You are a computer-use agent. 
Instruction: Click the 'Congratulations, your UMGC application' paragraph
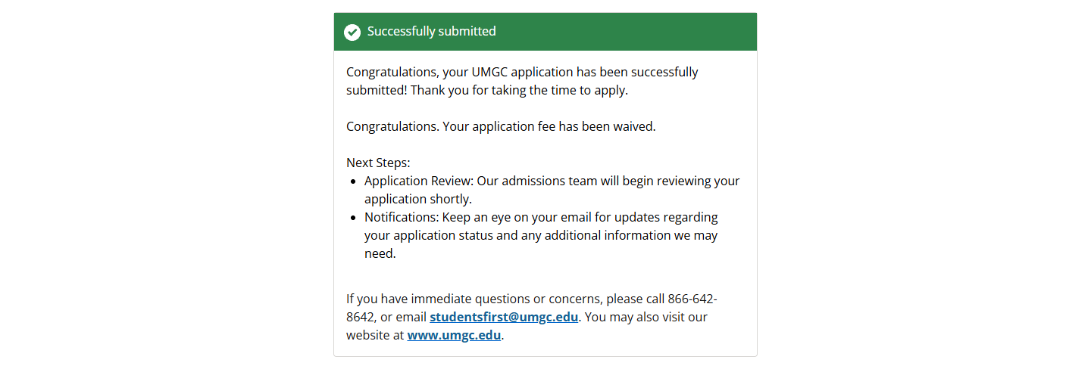pos(522,81)
